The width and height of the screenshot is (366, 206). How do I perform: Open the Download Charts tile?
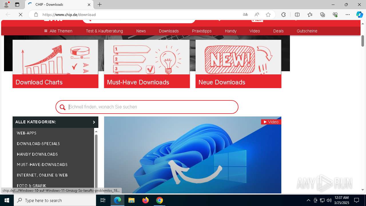pos(55,64)
